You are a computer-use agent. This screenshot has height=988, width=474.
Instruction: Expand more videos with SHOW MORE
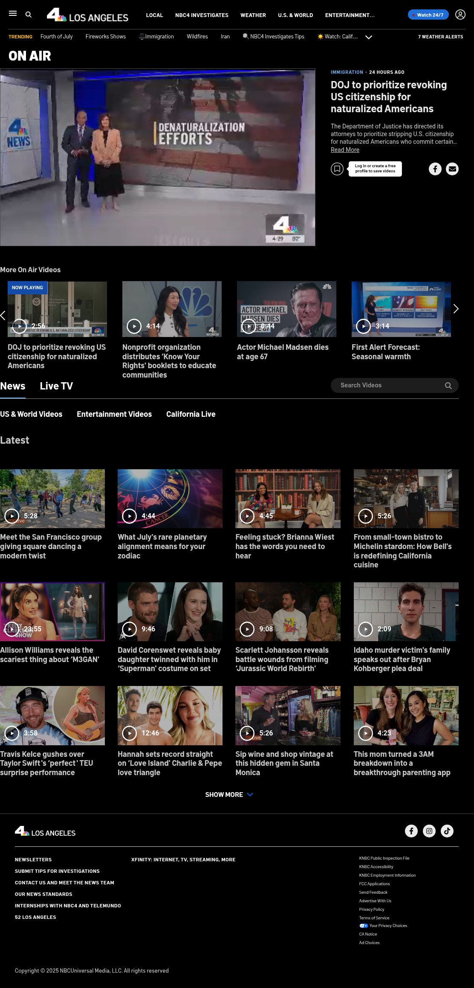[229, 794]
